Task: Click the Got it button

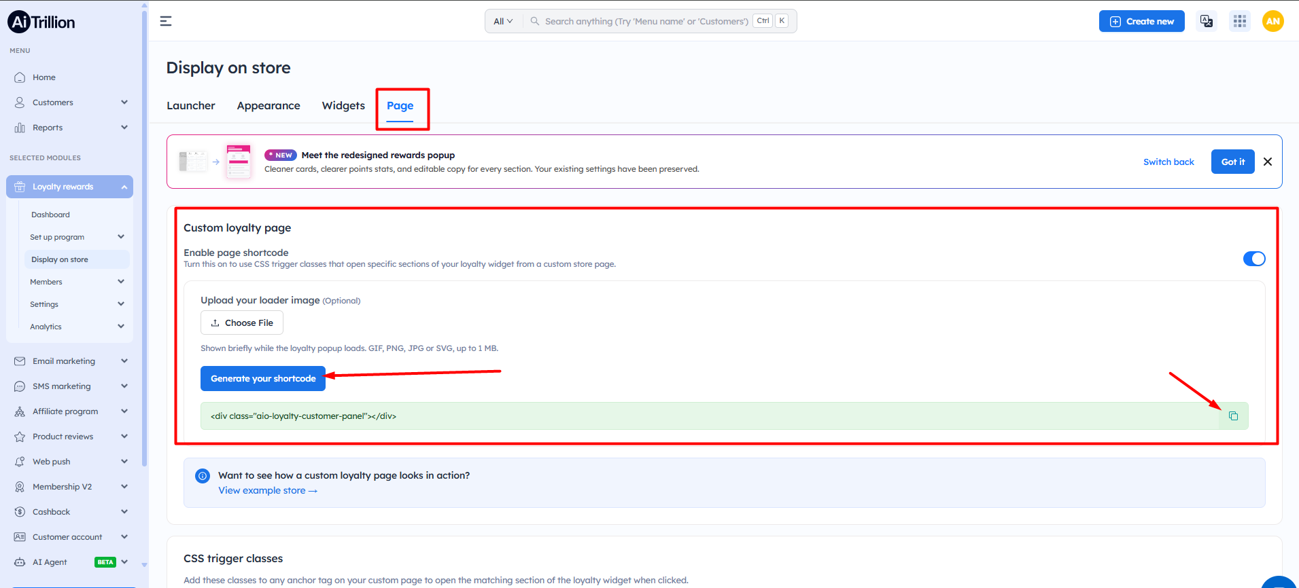Action: coord(1233,162)
